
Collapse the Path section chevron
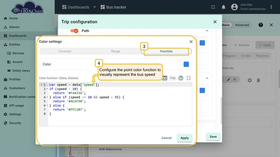[x=207, y=31]
